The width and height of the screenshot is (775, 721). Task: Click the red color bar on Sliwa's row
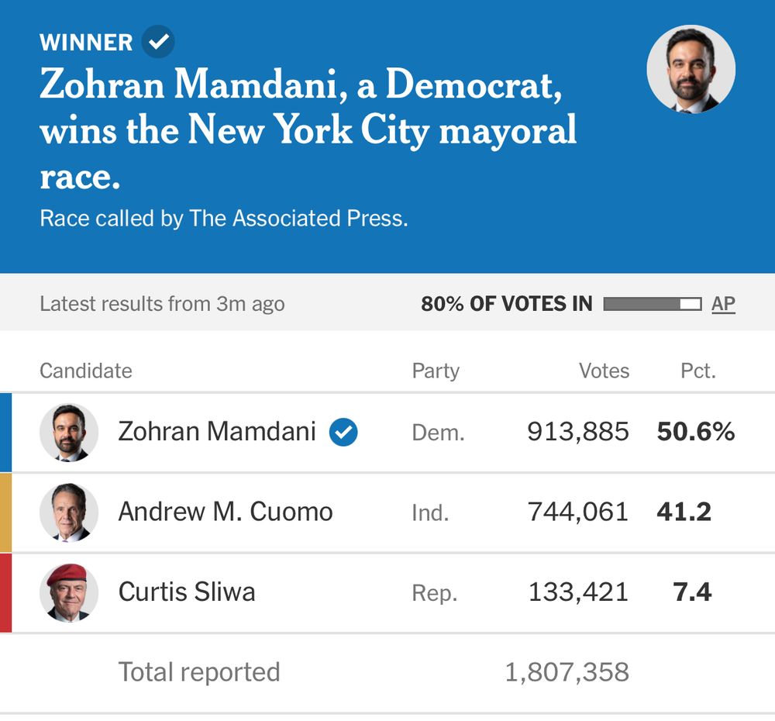(5, 593)
